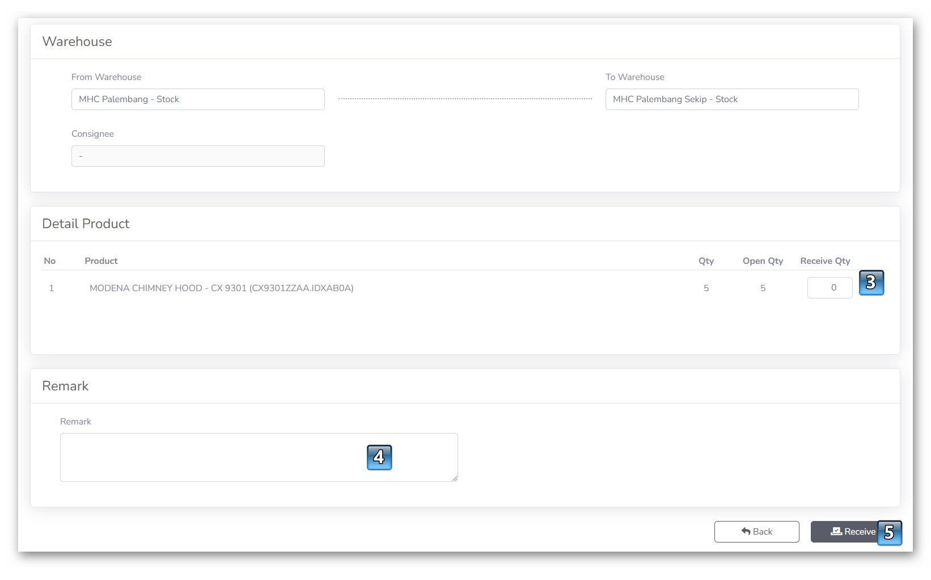931x580 pixels.
Task: Click the Back arrow icon
Action: (746, 531)
